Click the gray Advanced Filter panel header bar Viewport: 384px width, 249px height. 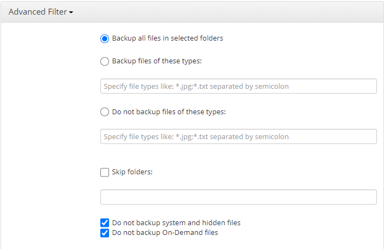[x=192, y=12]
